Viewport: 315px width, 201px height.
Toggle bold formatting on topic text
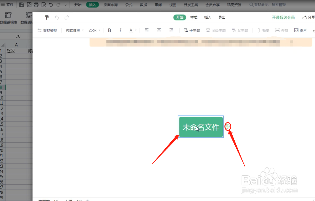point(109,30)
